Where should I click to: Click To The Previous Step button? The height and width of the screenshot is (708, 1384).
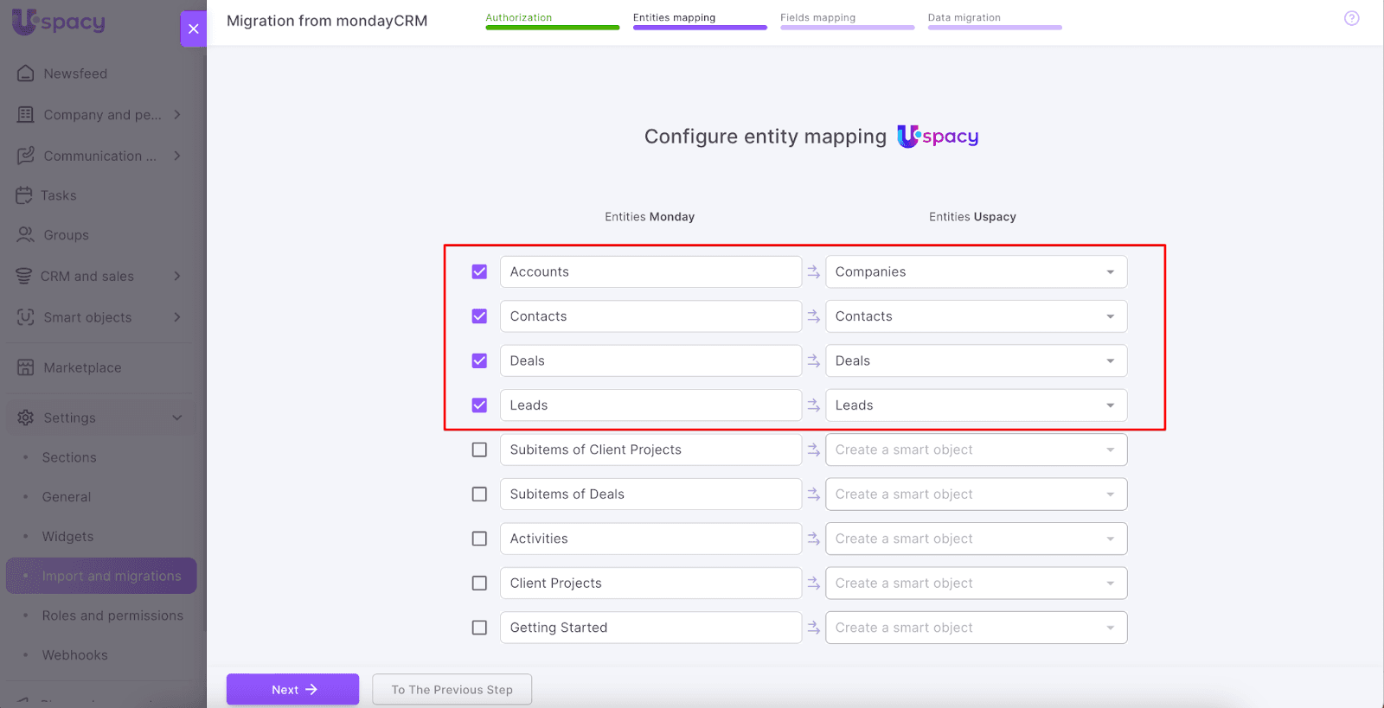pos(452,689)
